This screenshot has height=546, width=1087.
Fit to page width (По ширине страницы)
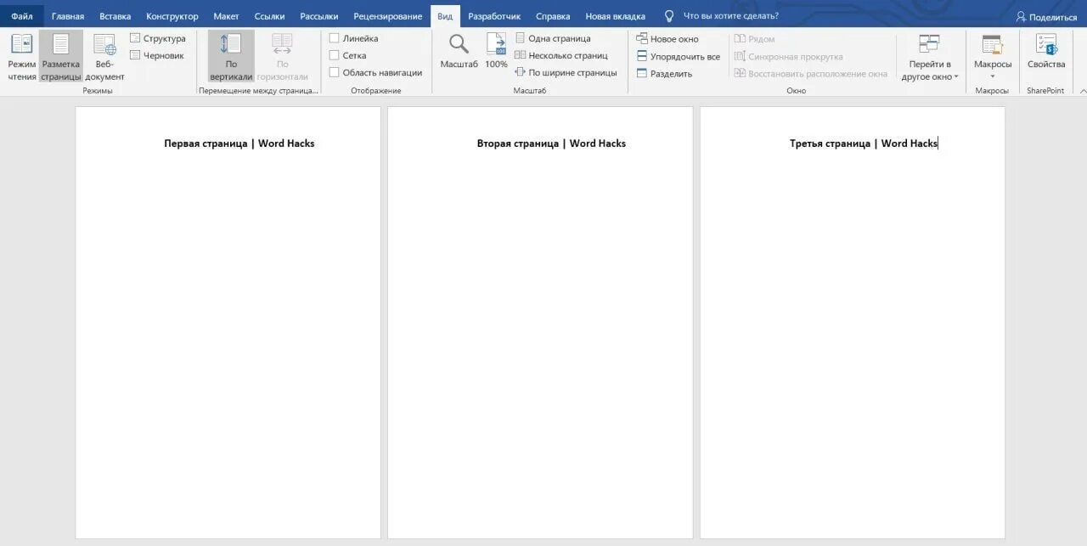pyautogui.click(x=566, y=72)
